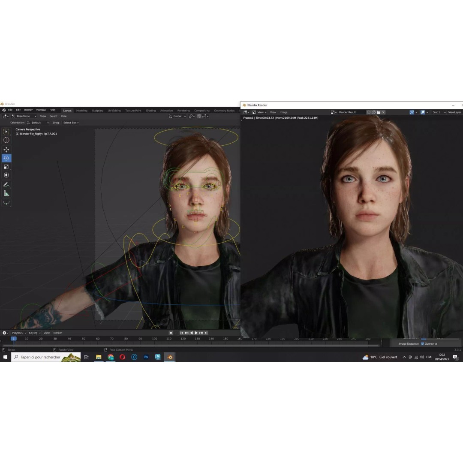Open the Image menu in Render window
Viewport: 463px width, 463px height.
(283, 112)
